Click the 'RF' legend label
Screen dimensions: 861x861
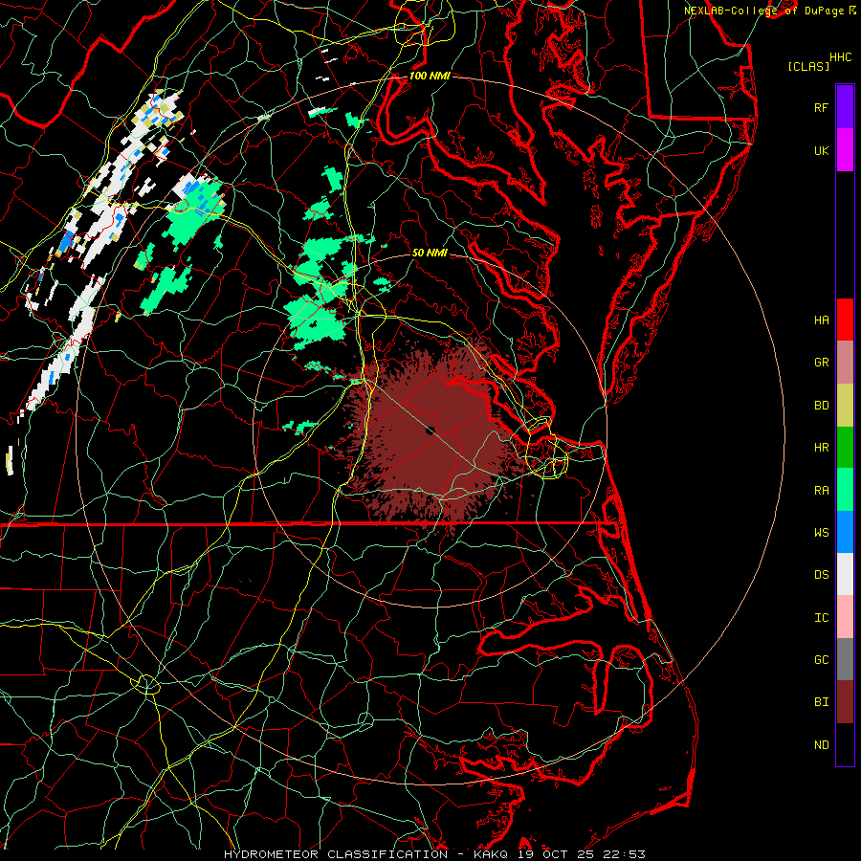[822, 107]
